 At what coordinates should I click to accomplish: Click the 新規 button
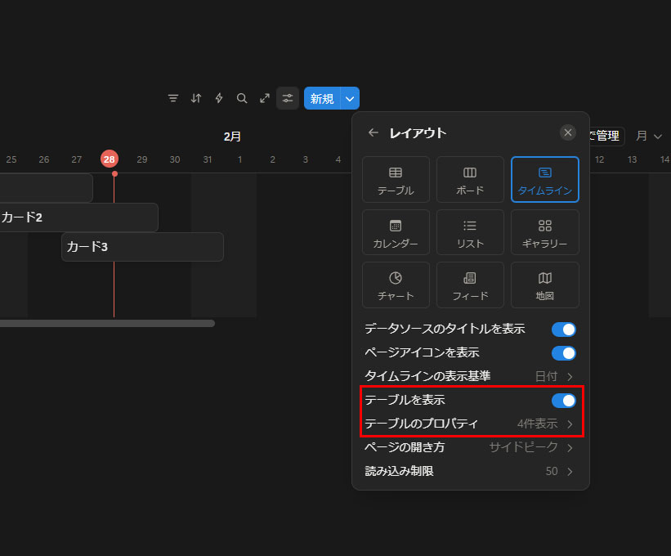(x=322, y=99)
